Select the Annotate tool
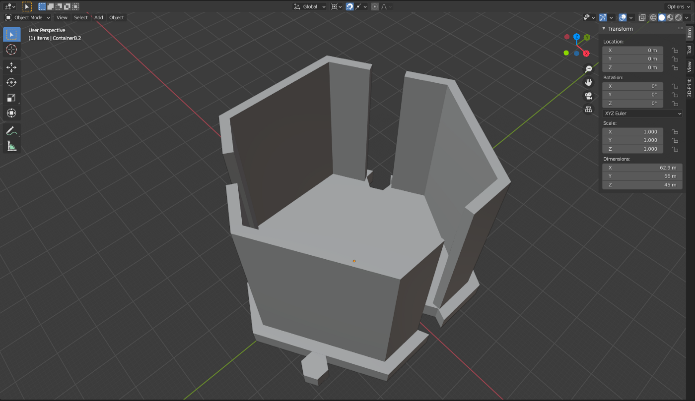Screen dimensions: 695x401 [x=11, y=130]
